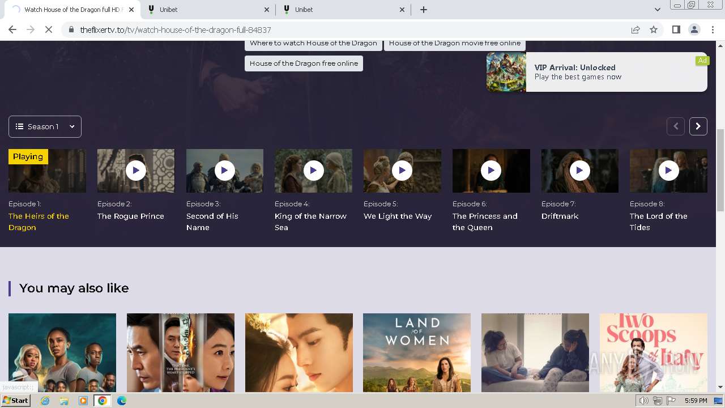
Task: Play Episode 2 The Rogue Prince
Action: point(136,171)
